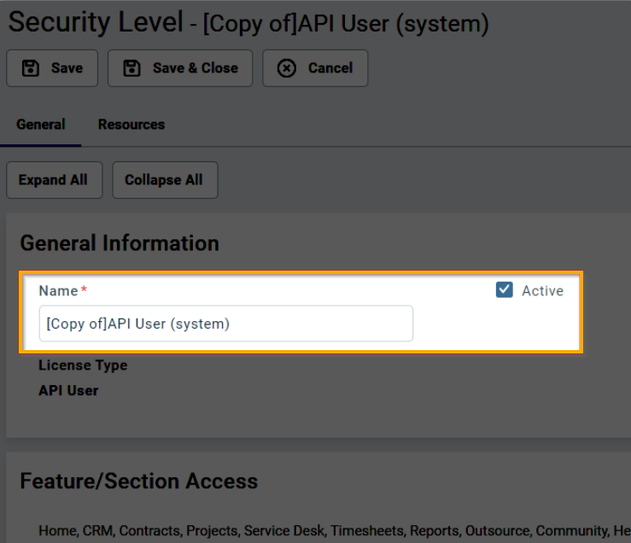Uncheck the Active checkbox

(x=504, y=290)
